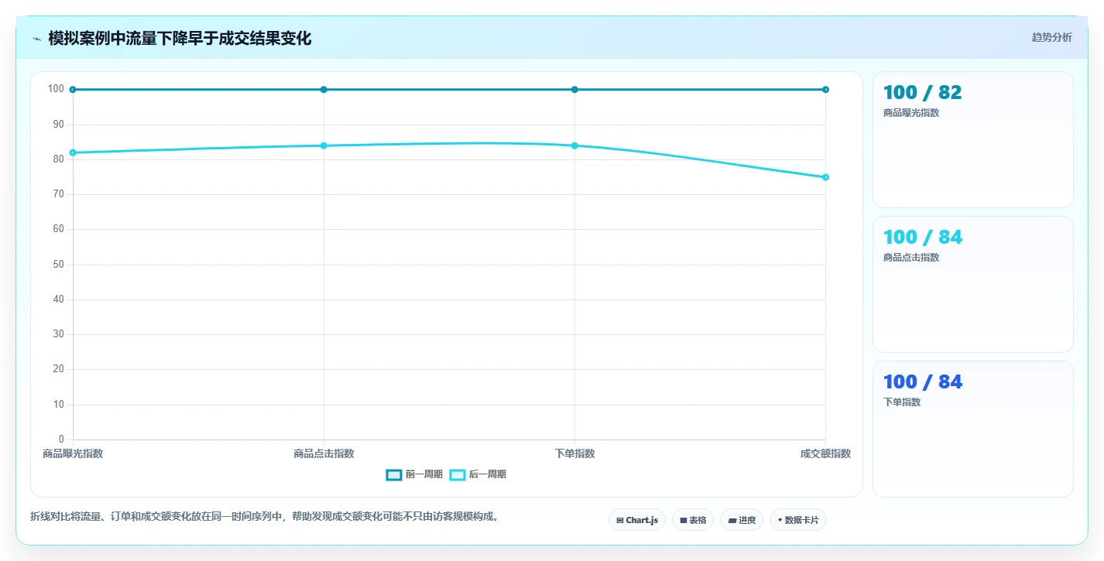The image size is (1104, 561).
Task: Select the 前一周期 data point at 商品点击指数
Action: 324,90
